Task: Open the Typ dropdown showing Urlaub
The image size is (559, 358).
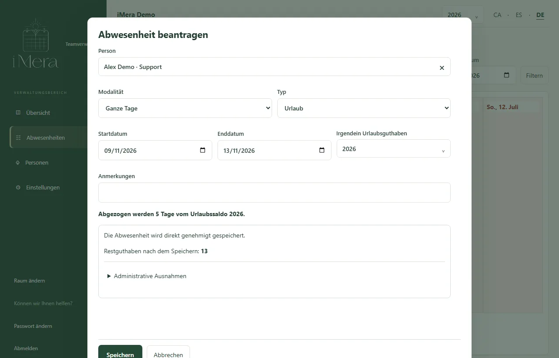Action: (364, 108)
